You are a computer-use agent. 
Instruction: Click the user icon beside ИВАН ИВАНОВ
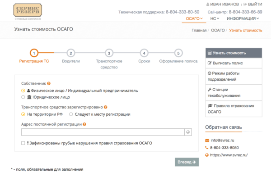point(208,5)
